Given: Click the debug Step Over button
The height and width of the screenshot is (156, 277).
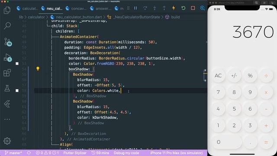Looking at the screenshot, I should click(145, 8).
